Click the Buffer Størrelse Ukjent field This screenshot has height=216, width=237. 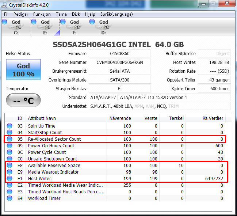[214, 54]
